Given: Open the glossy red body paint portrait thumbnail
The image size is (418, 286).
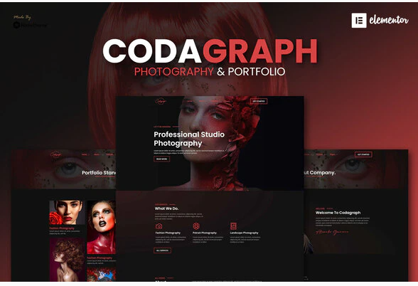Looking at the screenshot, I should click(x=102, y=228).
